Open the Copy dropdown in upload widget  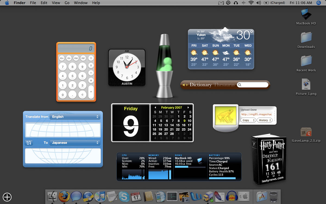[x=248, y=120]
